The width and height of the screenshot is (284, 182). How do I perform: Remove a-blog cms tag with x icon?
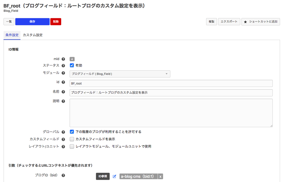click(x=160, y=177)
